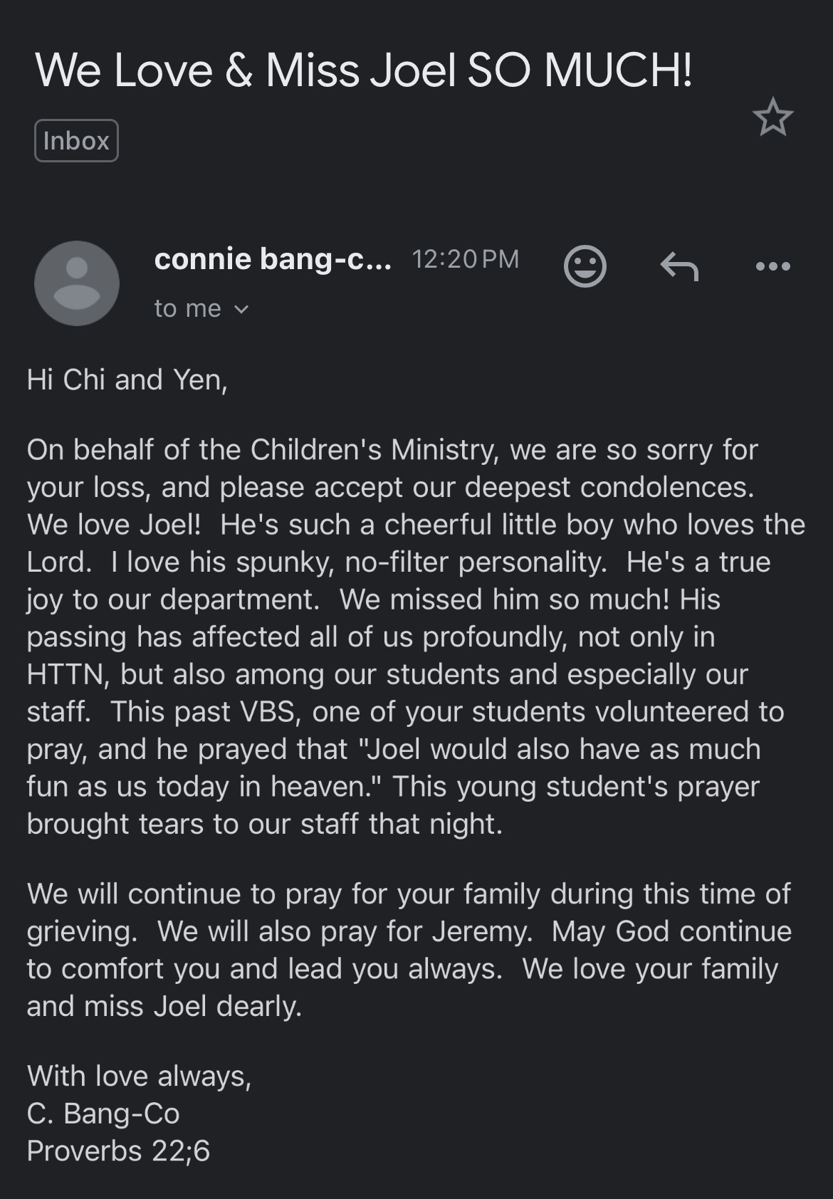
Task: Star this email from Connie
Action: point(772,118)
